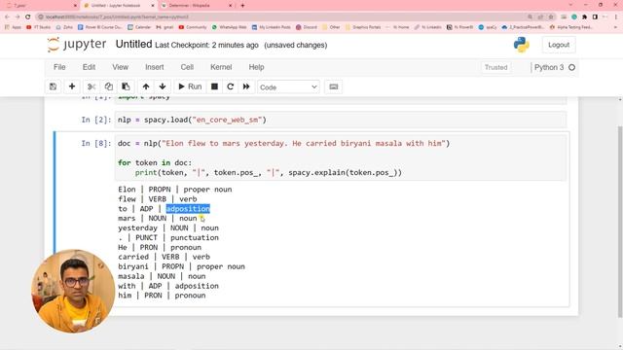This screenshot has height=350, width=623.
Task: Open the Chrome three-dot menu
Action: [615, 17]
